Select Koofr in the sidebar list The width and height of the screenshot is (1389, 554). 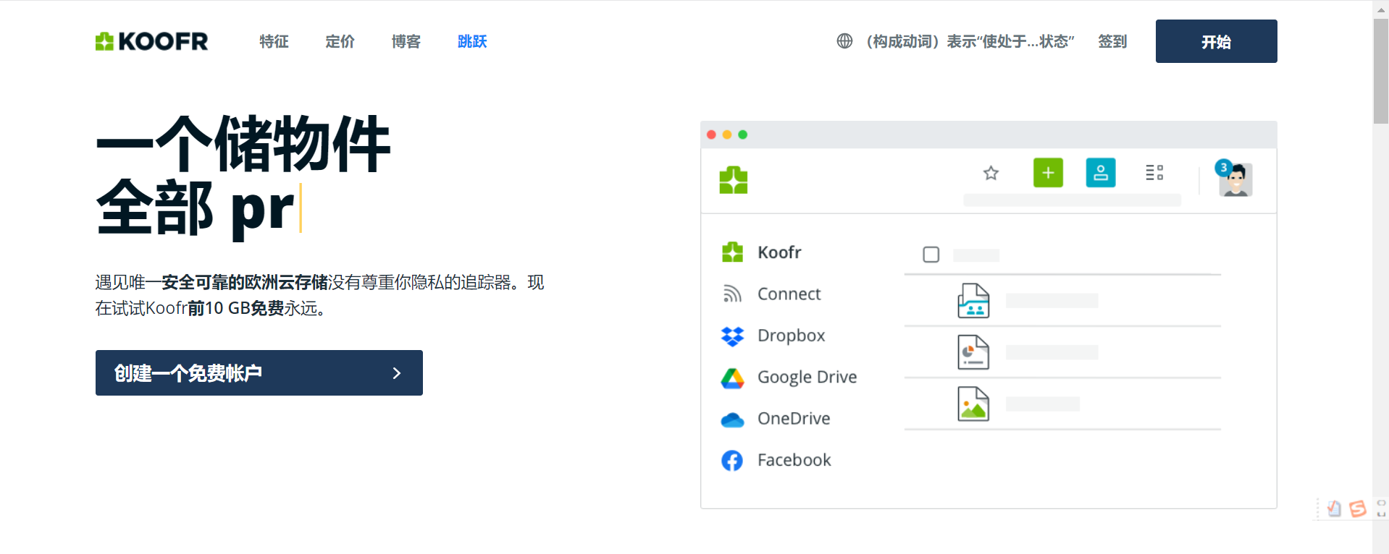[x=779, y=252]
